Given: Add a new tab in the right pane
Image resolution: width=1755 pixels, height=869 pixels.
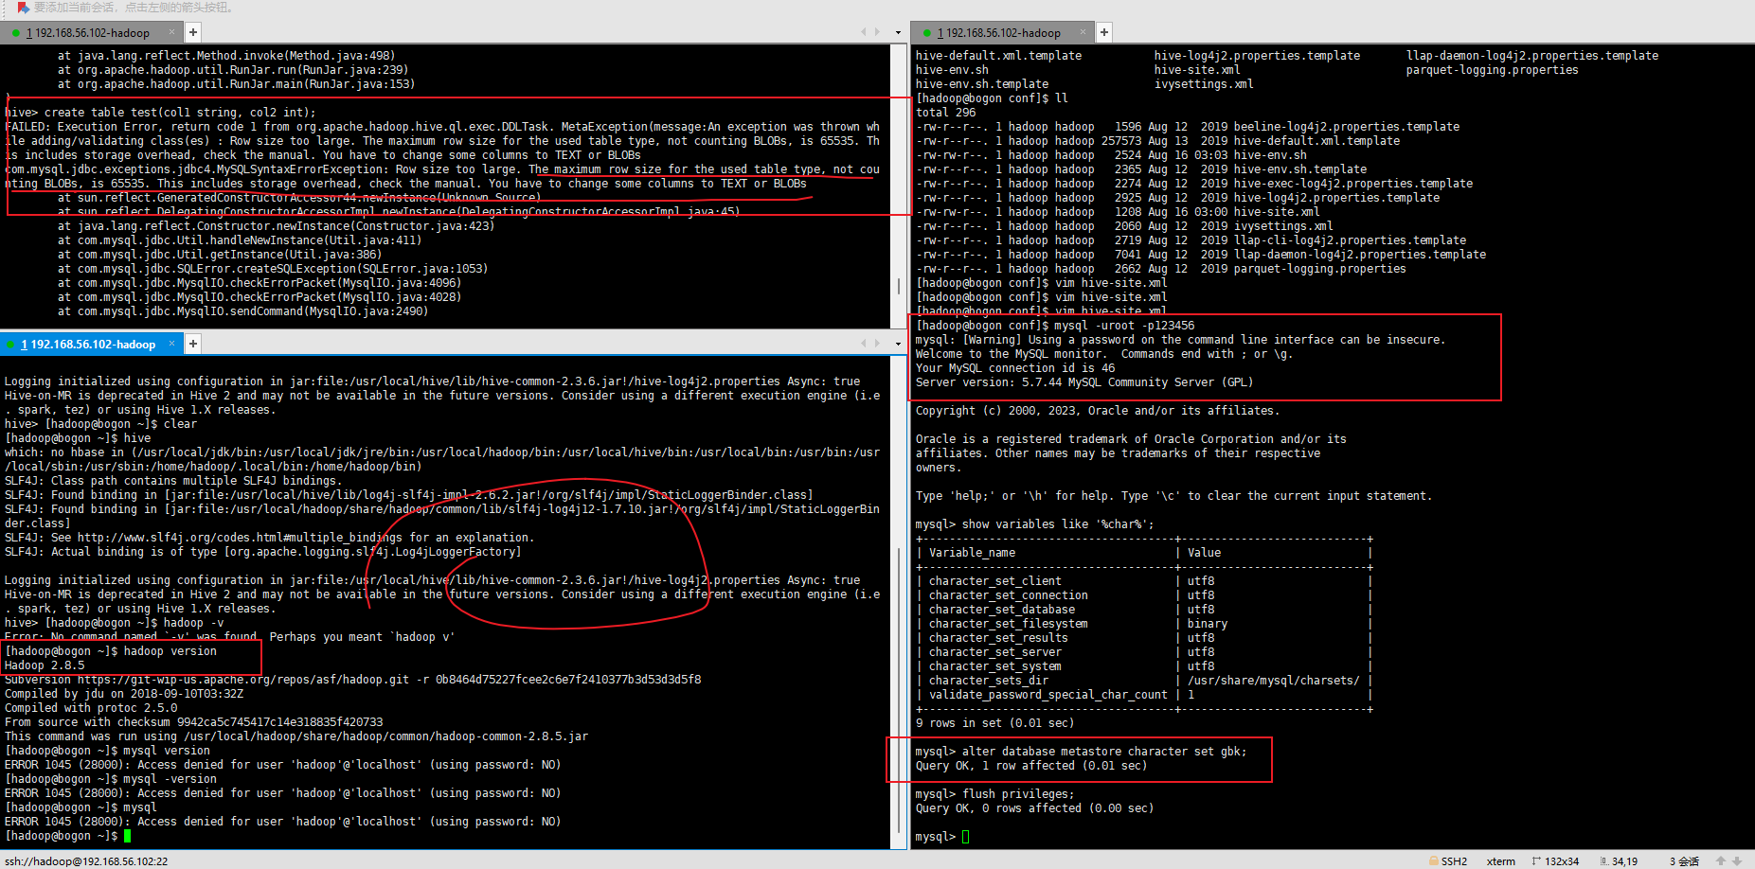Looking at the screenshot, I should click(1104, 32).
